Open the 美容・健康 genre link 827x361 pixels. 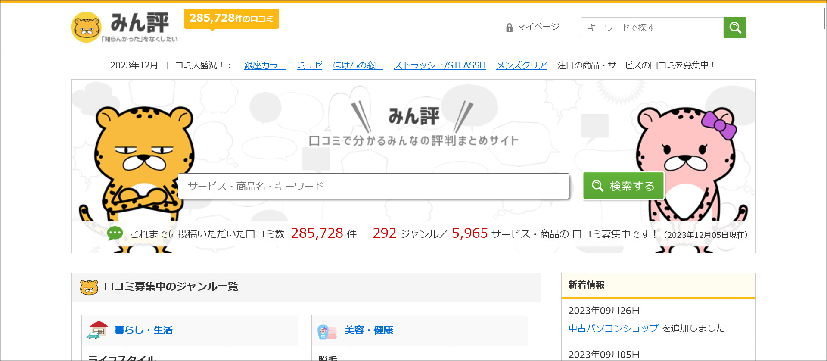(x=369, y=330)
